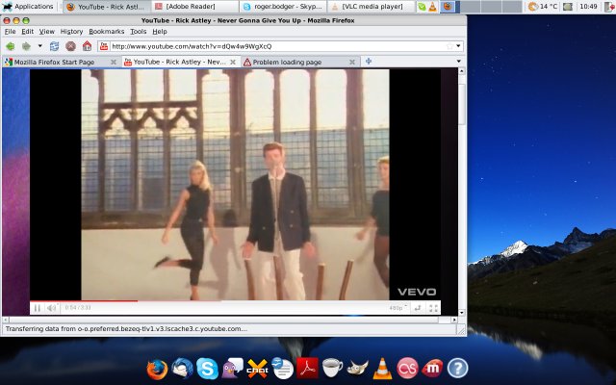Click the green tray icon beside VLC cone
Screen dimensions: 616x385
(x=422, y=7)
